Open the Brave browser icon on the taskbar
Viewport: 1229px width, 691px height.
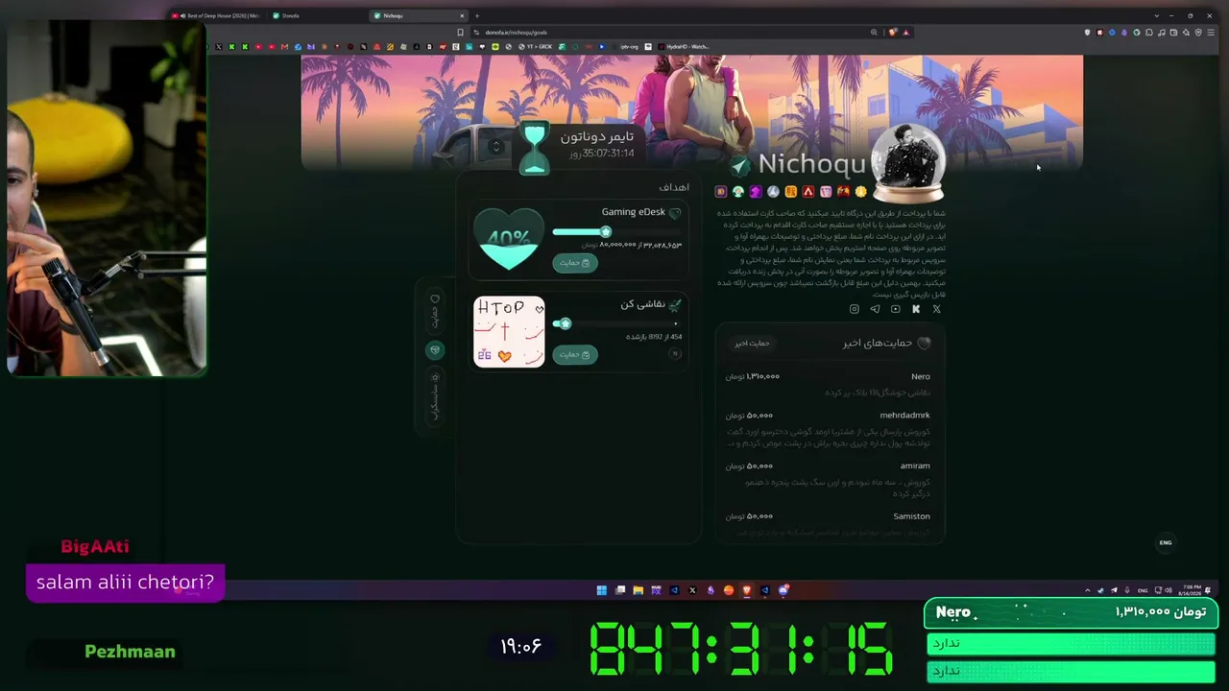[x=746, y=590]
